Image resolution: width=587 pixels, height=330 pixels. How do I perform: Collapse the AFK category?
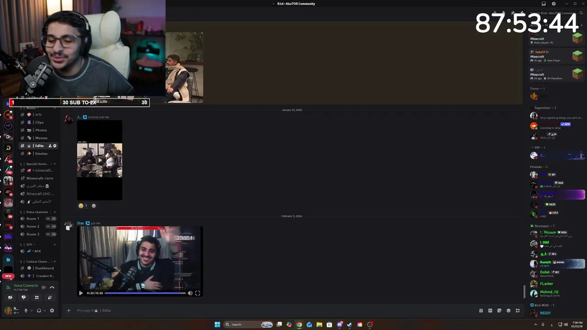click(28, 245)
